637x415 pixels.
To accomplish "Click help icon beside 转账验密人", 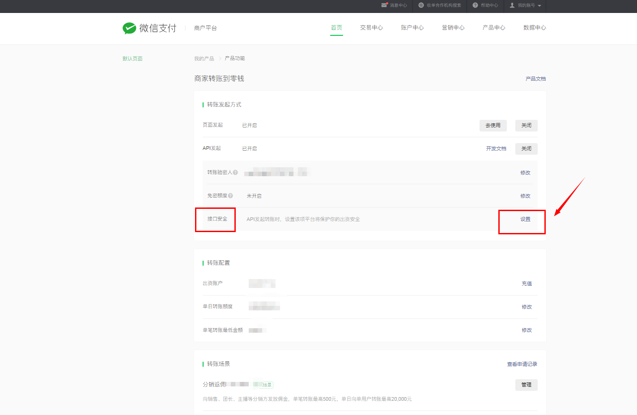I will click(x=235, y=173).
